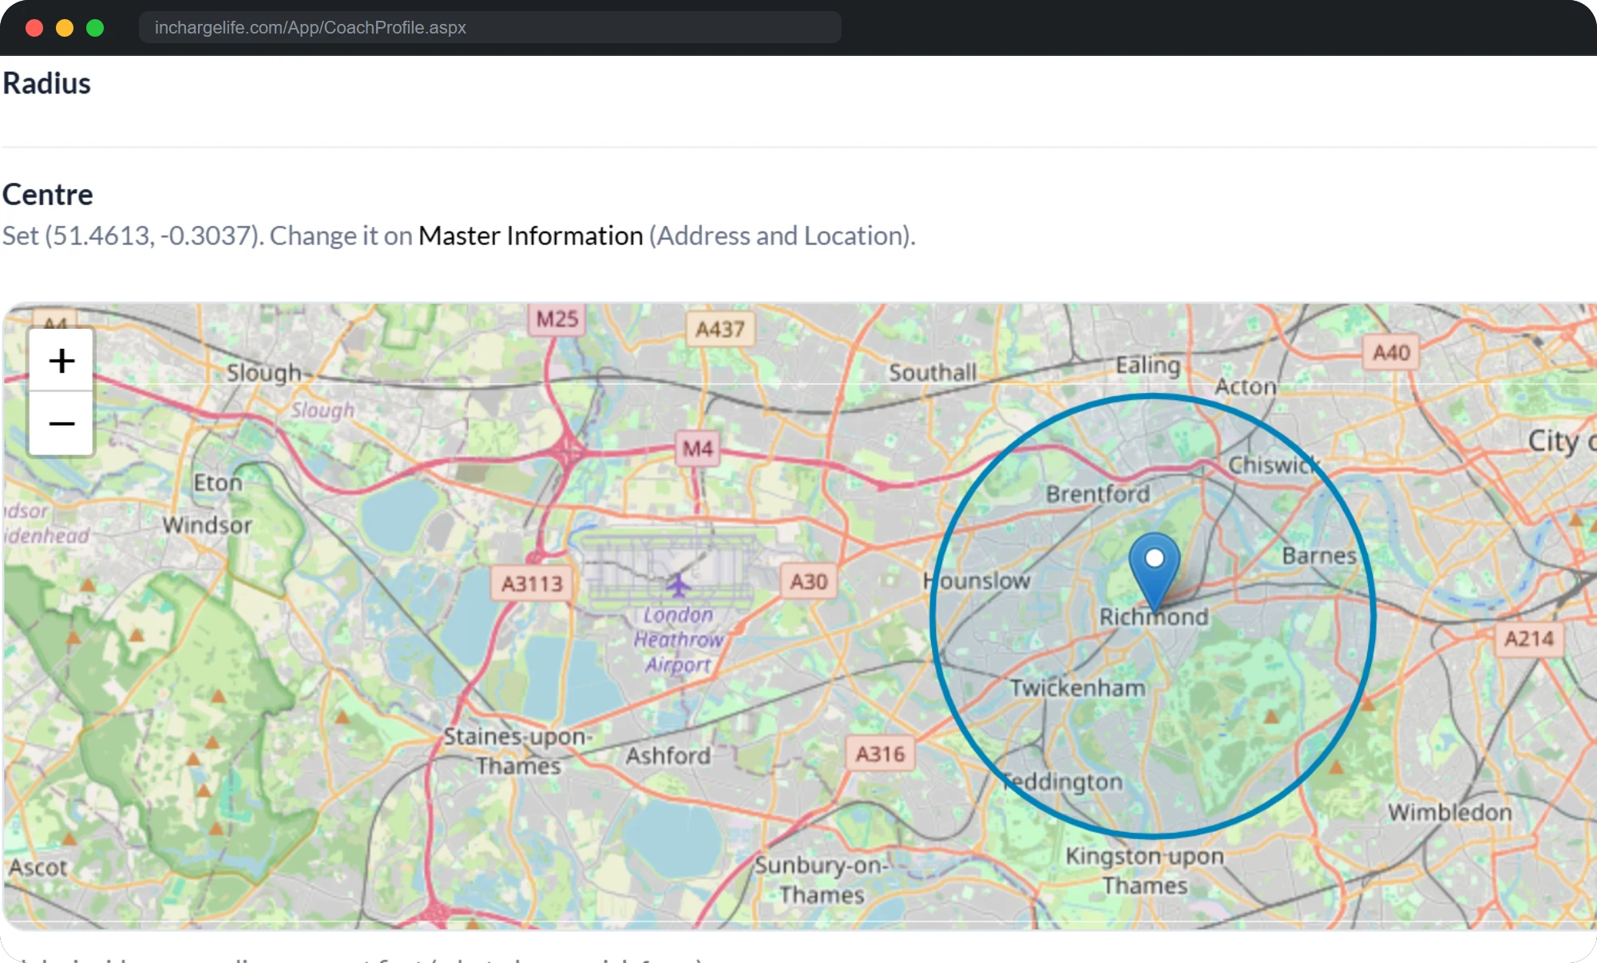Click the Ashford label on the map
The width and height of the screenshot is (1597, 963).
pyautogui.click(x=668, y=755)
